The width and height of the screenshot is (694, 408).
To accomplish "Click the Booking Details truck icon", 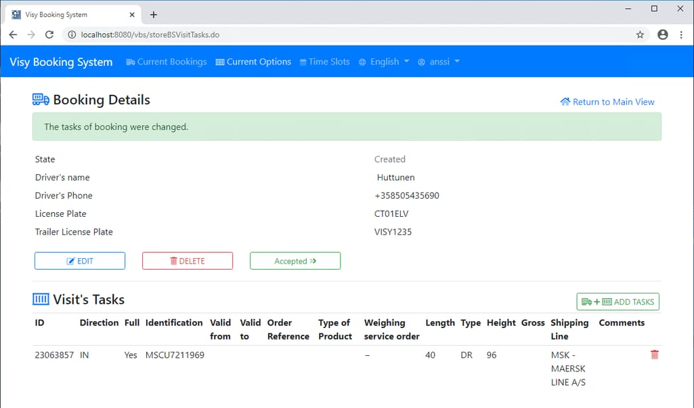I will tap(41, 99).
